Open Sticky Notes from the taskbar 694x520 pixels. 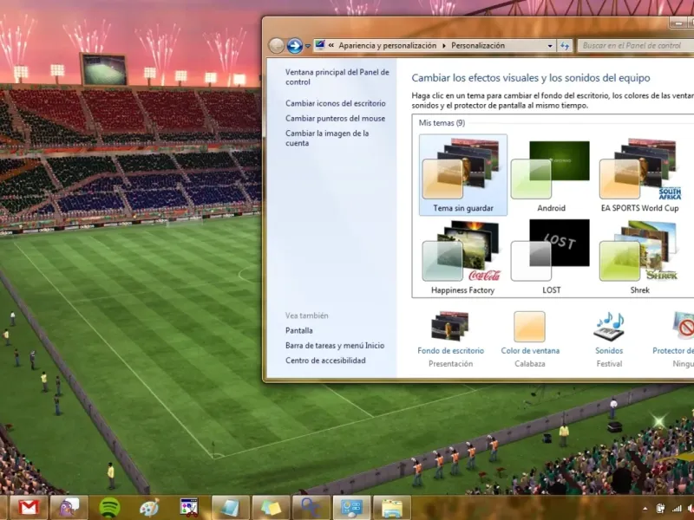tap(271, 507)
